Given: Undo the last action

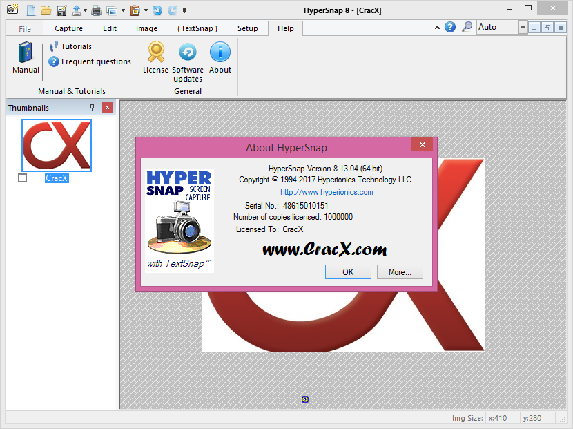Looking at the screenshot, I should pos(157,10).
